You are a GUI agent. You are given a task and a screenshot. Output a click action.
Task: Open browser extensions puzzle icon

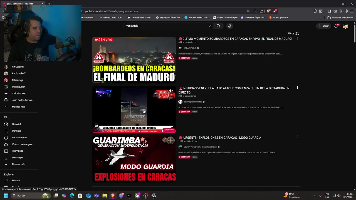315,11
